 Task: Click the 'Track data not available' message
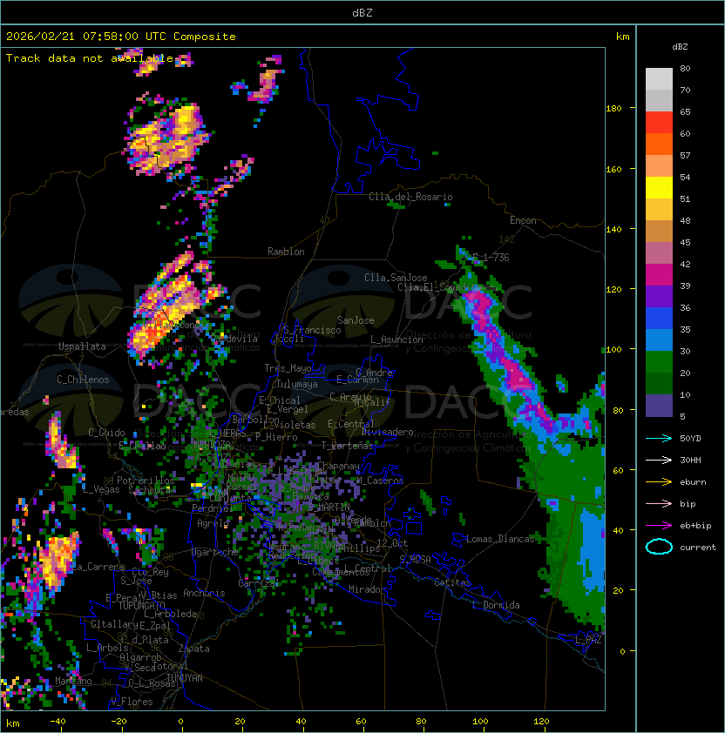[x=90, y=58]
